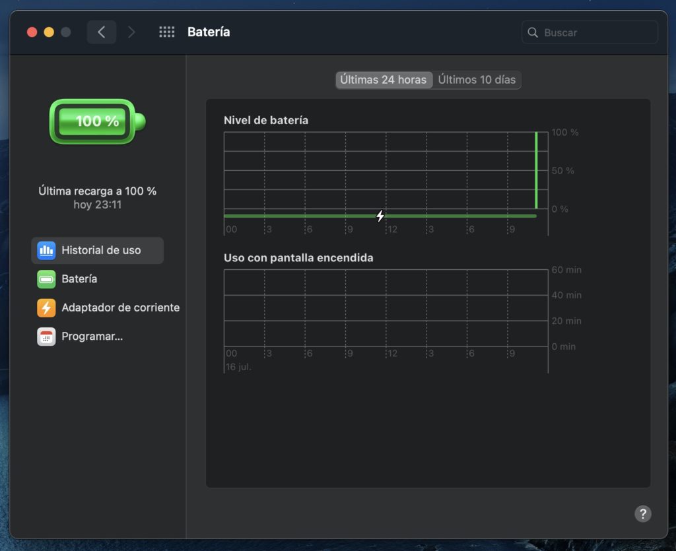Image resolution: width=676 pixels, height=551 pixels.
Task: Click the bright green vertical battery level bar
Action: coord(536,170)
